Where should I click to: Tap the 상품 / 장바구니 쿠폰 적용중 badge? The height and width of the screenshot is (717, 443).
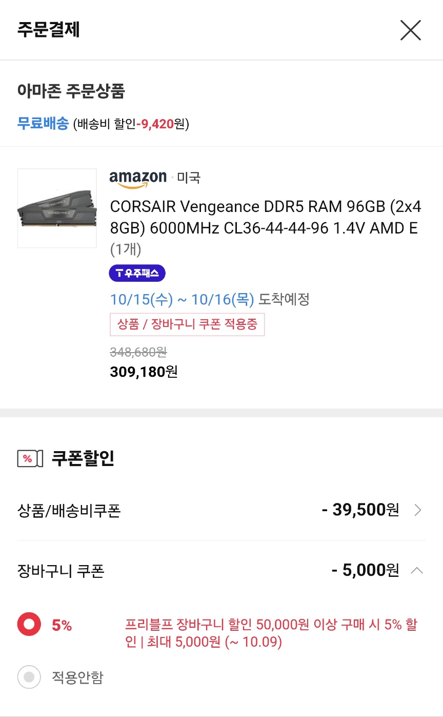pos(187,324)
